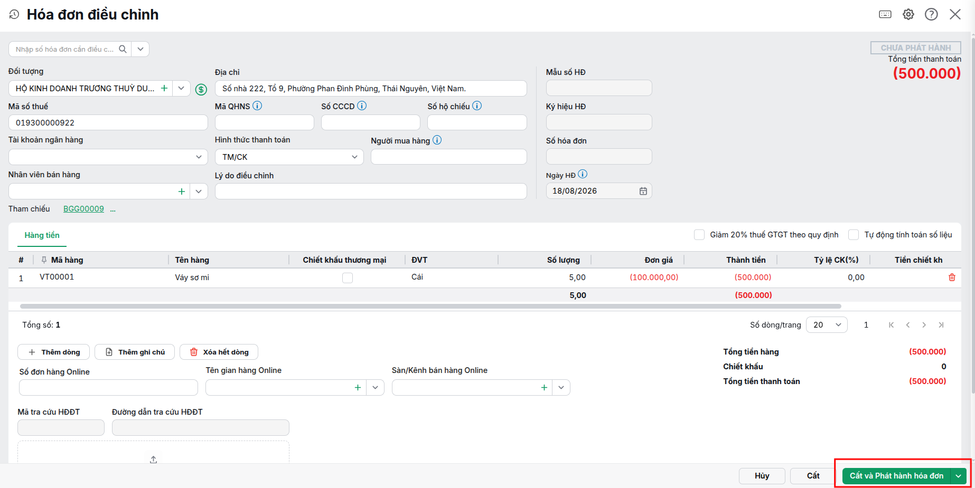Open Số dòng/trang 20 dropdown

click(x=827, y=325)
